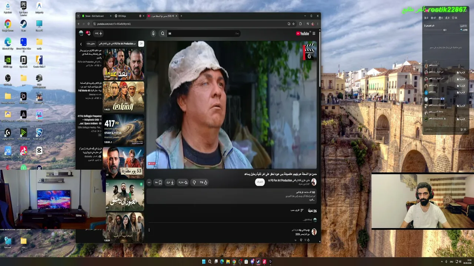Image resolution: width=474 pixels, height=266 pixels.
Task: Open the Epic Games Launcher desktop icon
Action: coord(23,9)
